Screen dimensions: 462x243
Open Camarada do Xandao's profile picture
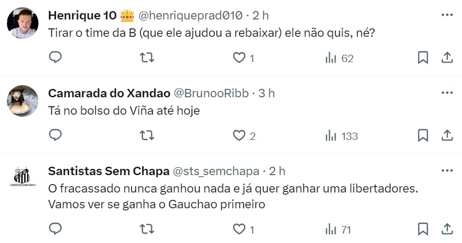pyautogui.click(x=23, y=100)
